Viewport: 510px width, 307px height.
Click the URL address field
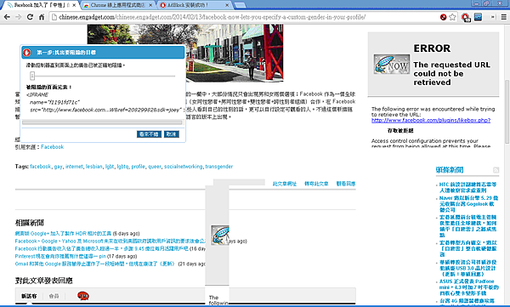pos(244,17)
